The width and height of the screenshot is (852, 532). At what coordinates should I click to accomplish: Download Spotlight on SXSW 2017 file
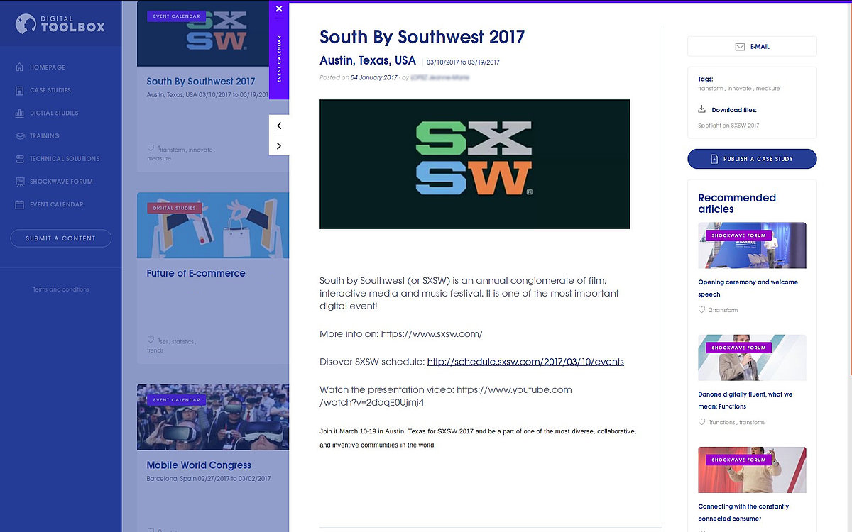click(728, 126)
